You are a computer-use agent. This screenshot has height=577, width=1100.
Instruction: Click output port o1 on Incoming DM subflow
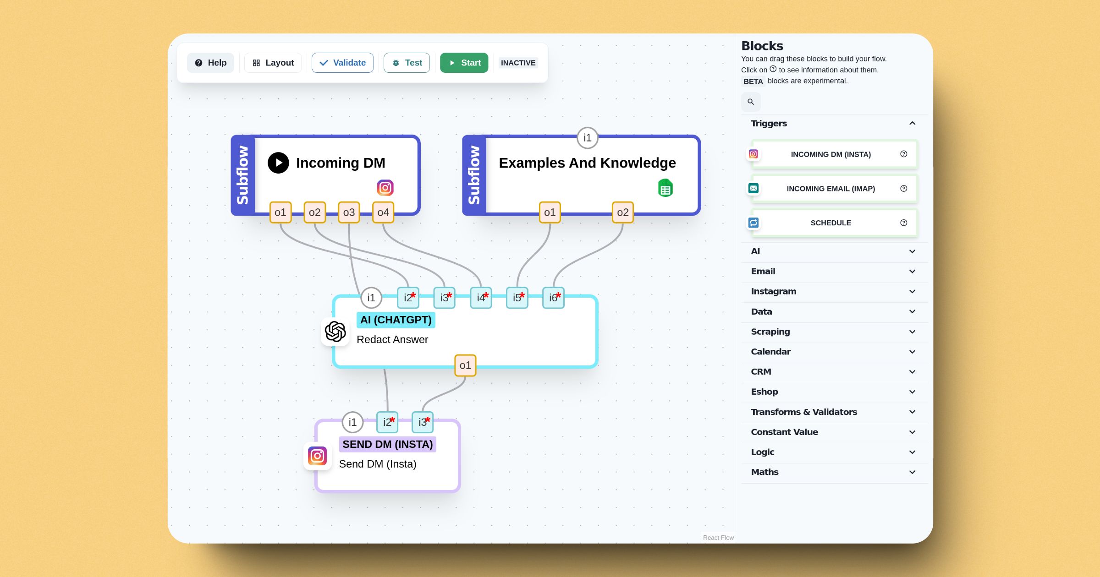click(x=279, y=212)
